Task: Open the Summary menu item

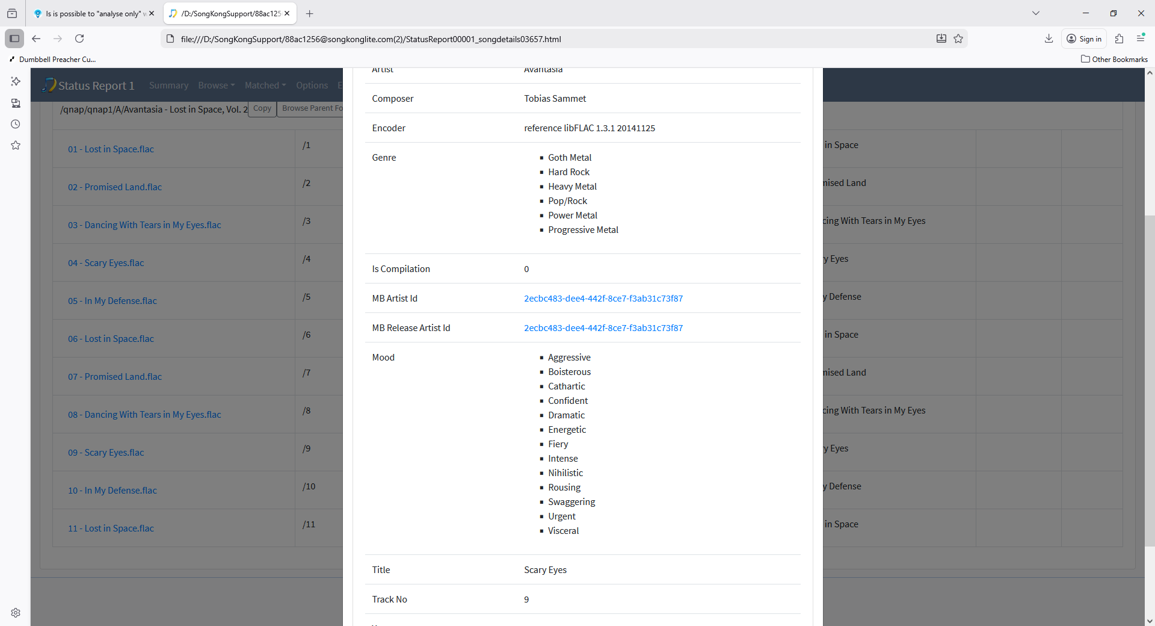Action: point(168,85)
